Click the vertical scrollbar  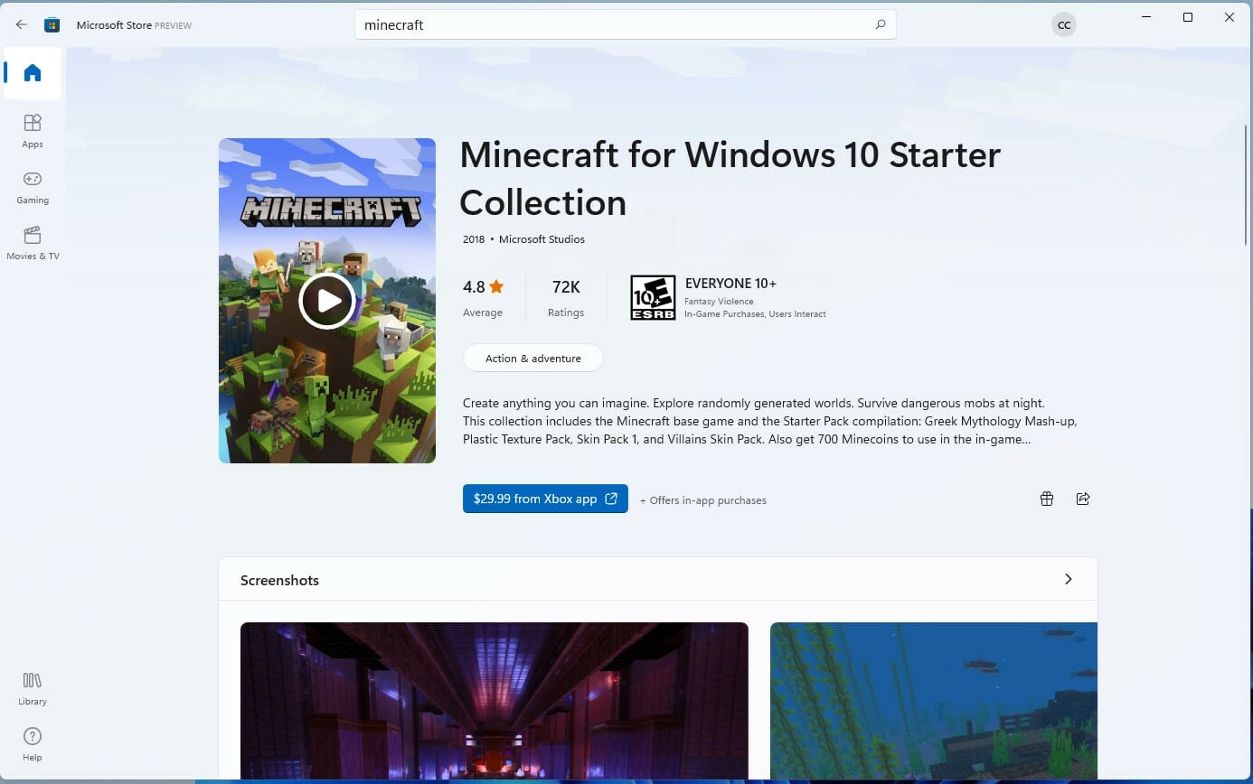click(x=1247, y=185)
